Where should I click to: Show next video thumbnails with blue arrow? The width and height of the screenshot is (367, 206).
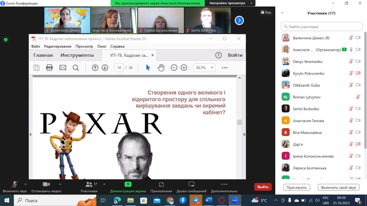(239, 20)
